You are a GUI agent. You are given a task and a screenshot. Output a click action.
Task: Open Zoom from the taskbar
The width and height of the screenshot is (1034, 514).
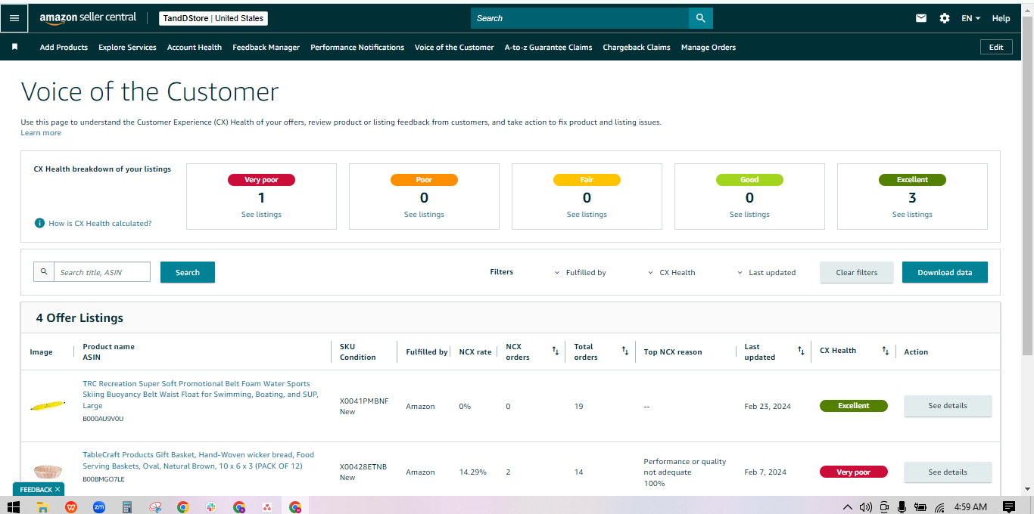tap(99, 506)
